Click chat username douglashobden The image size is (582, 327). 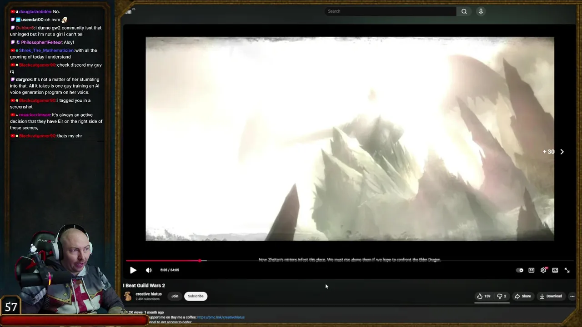(35, 11)
